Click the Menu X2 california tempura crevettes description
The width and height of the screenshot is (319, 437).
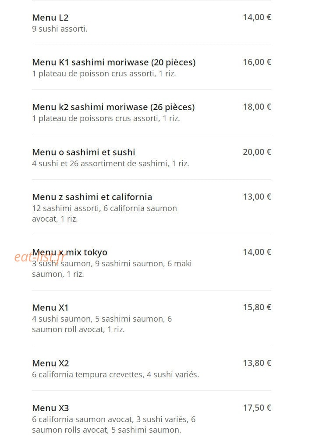[116, 375]
